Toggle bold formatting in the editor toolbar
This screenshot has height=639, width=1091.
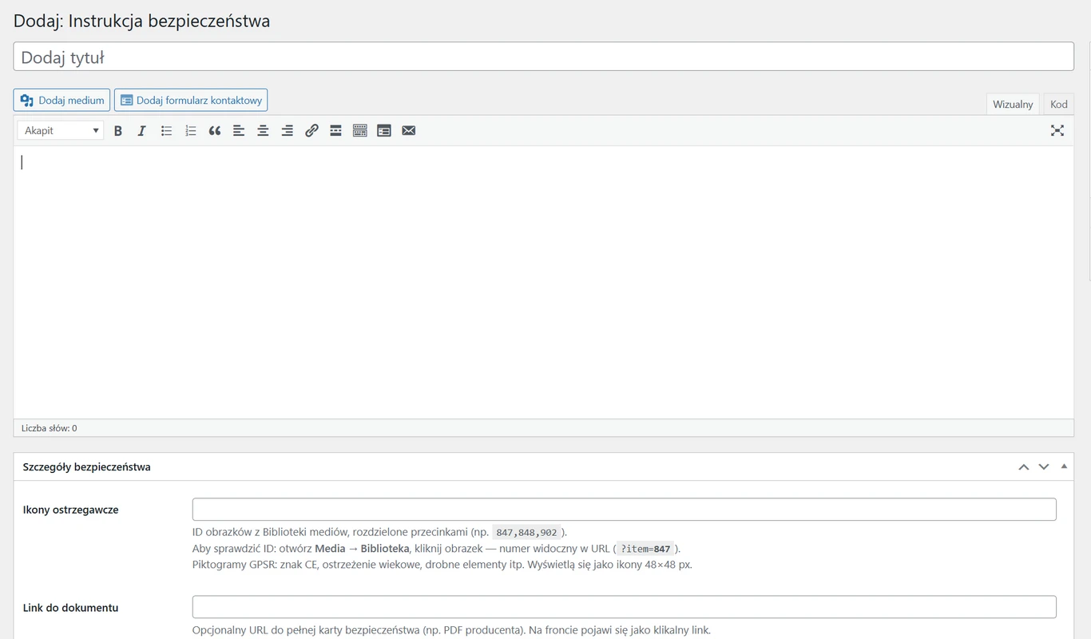coord(118,131)
